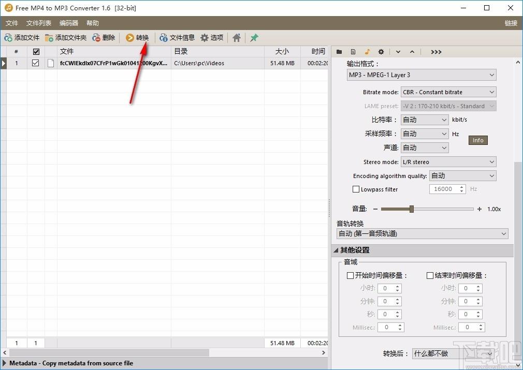Screen dimensions: 523x370
Task: Click the Add File (添加文件) toolbar icon
Action: point(8,38)
